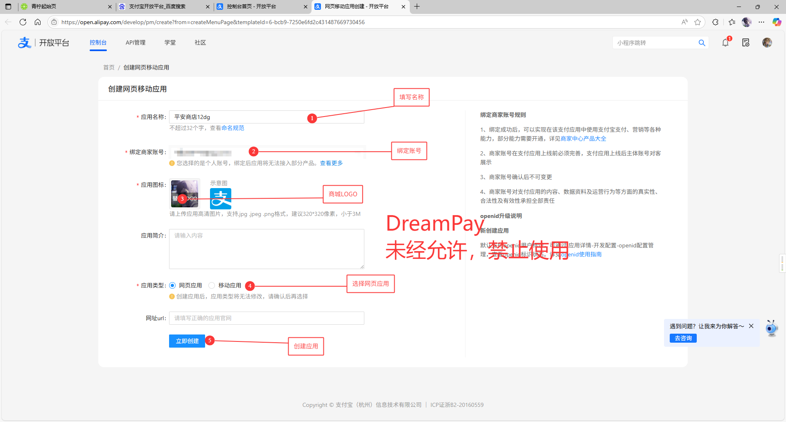Close the help prompt popup
This screenshot has width=786, height=422.
751,326
